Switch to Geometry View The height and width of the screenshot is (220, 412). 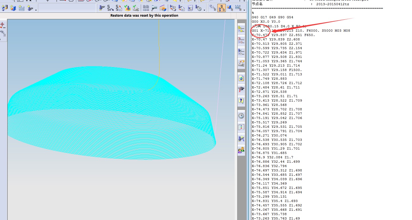230,8
